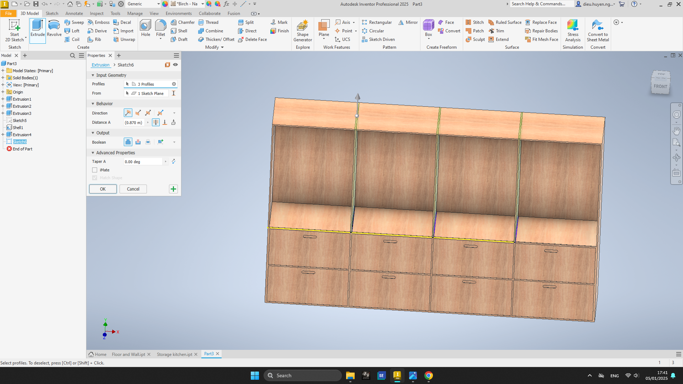Collapse the Input Geometry section

(x=93, y=75)
